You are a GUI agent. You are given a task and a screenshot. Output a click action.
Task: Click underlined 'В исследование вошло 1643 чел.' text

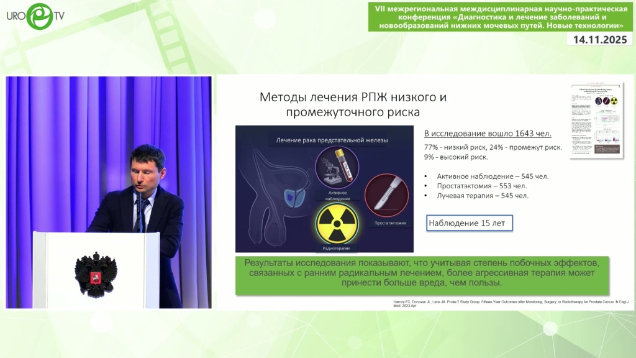[x=487, y=133]
